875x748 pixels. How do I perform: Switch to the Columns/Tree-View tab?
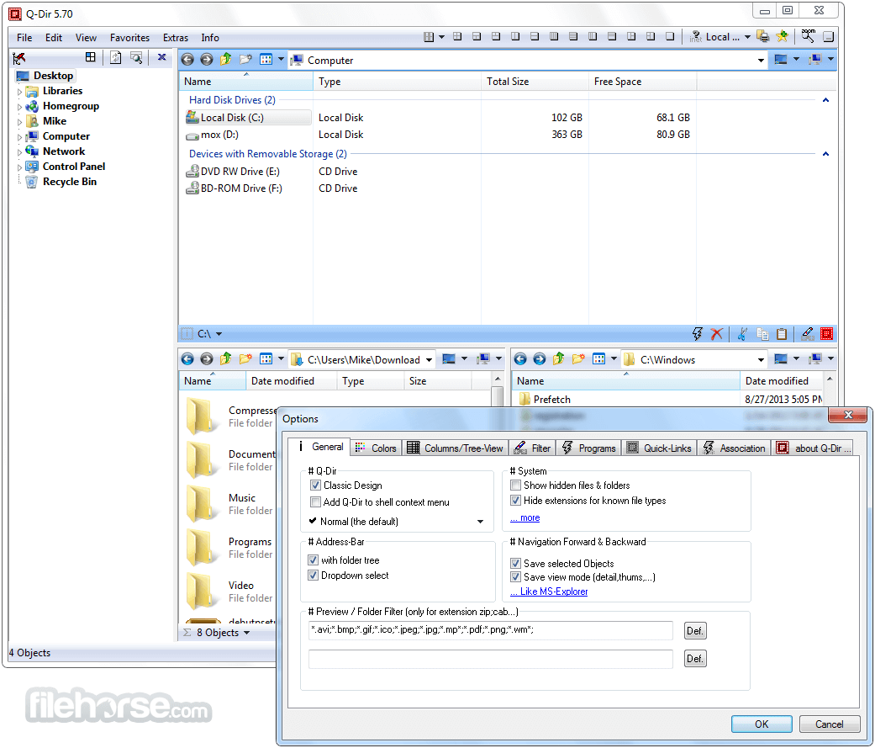click(x=456, y=448)
